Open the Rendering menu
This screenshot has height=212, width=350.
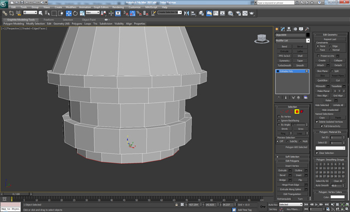click(x=118, y=7)
